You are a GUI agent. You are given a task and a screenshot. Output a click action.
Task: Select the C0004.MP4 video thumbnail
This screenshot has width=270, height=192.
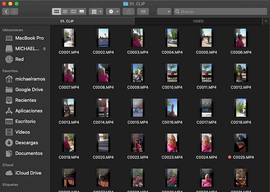[172, 38]
